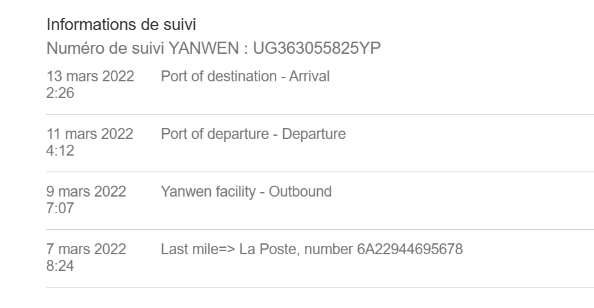Select the "Port of destination - Arrival" status
The height and width of the screenshot is (308, 594).
click(x=245, y=77)
